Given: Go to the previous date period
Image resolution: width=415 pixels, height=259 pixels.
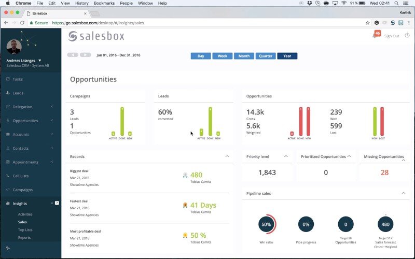Looking at the screenshot, I should point(73,55).
